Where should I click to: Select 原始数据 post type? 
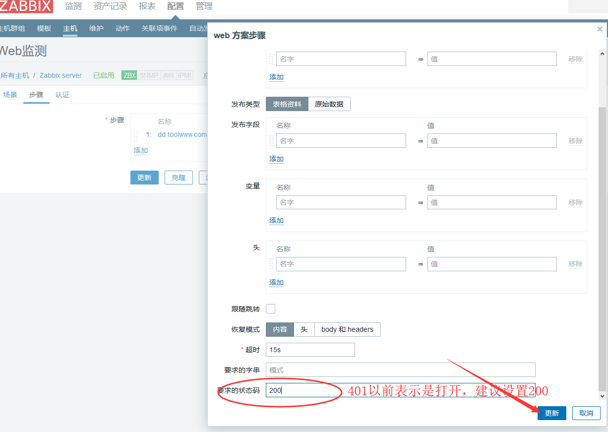[x=329, y=104]
